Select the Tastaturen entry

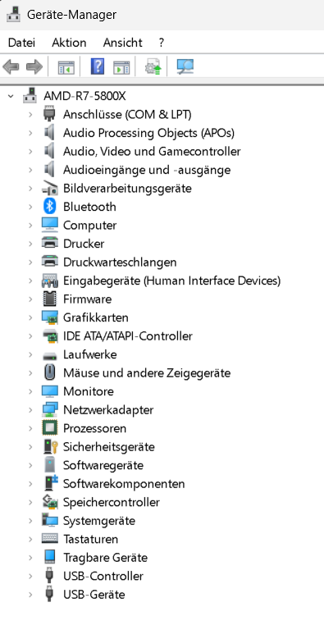[90, 539]
